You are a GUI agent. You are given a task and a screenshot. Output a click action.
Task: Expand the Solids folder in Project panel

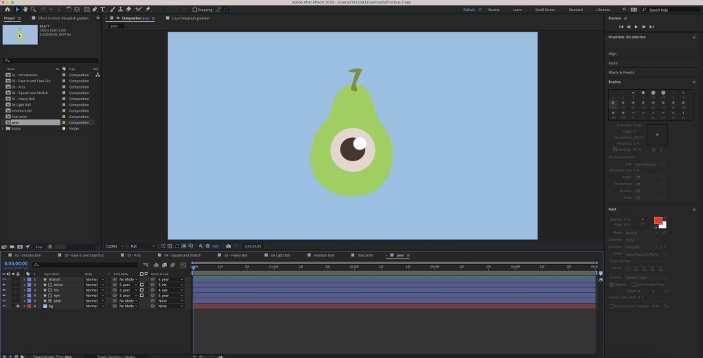(x=3, y=129)
